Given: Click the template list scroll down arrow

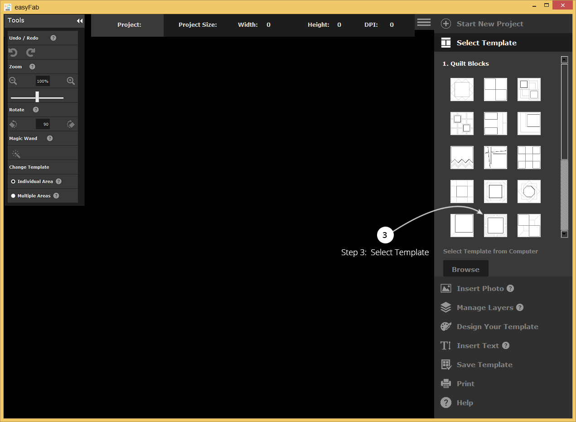Looking at the screenshot, I should click(x=564, y=234).
